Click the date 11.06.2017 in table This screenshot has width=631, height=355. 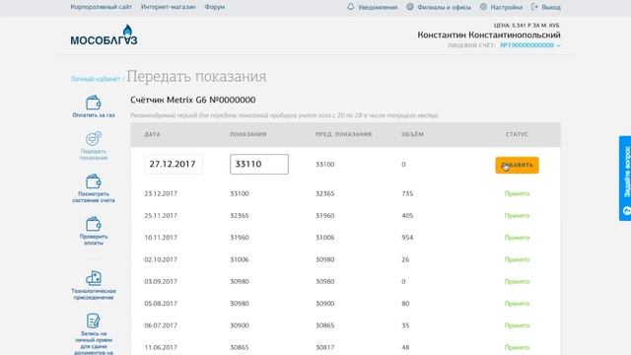click(161, 347)
